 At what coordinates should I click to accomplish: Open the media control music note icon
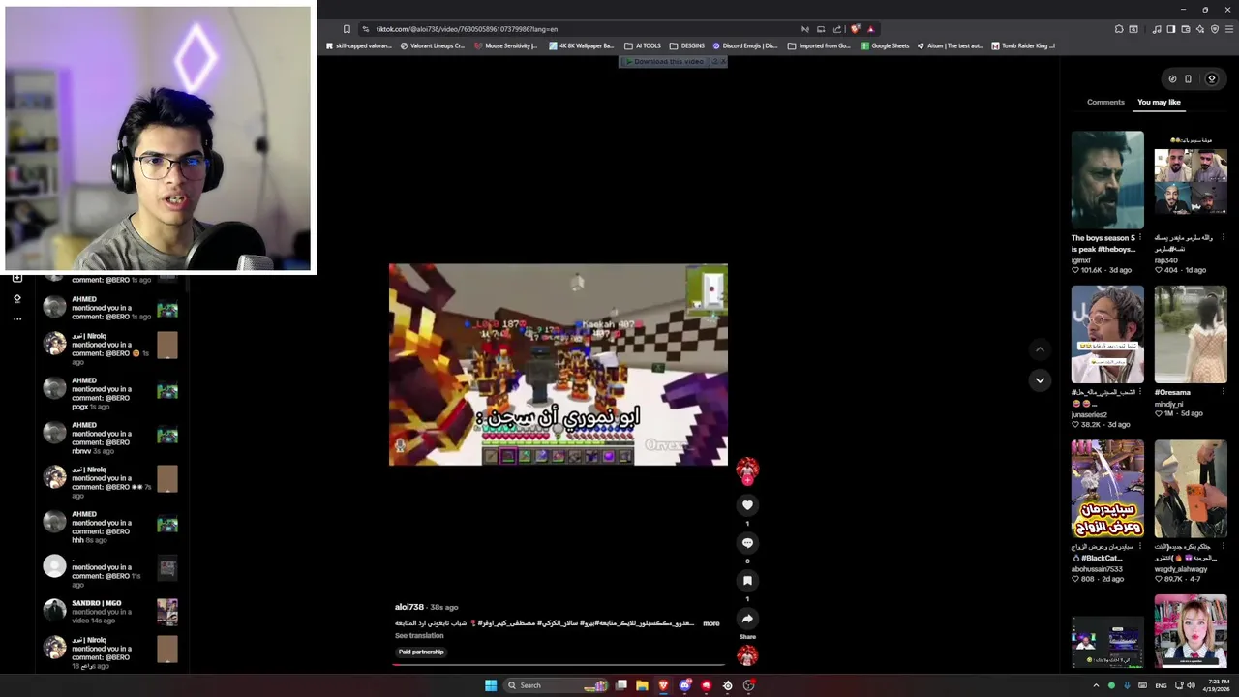point(1157,29)
